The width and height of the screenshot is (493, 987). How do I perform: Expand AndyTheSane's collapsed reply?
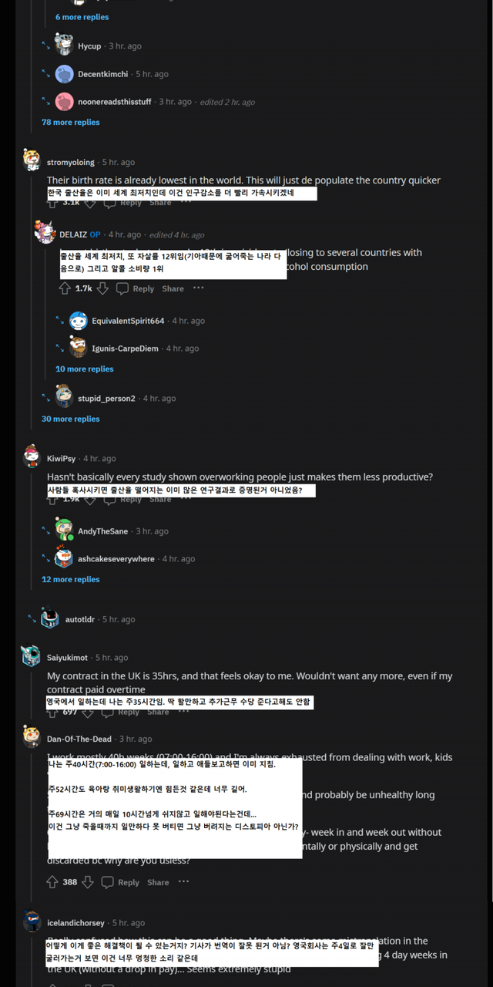pyautogui.click(x=46, y=531)
